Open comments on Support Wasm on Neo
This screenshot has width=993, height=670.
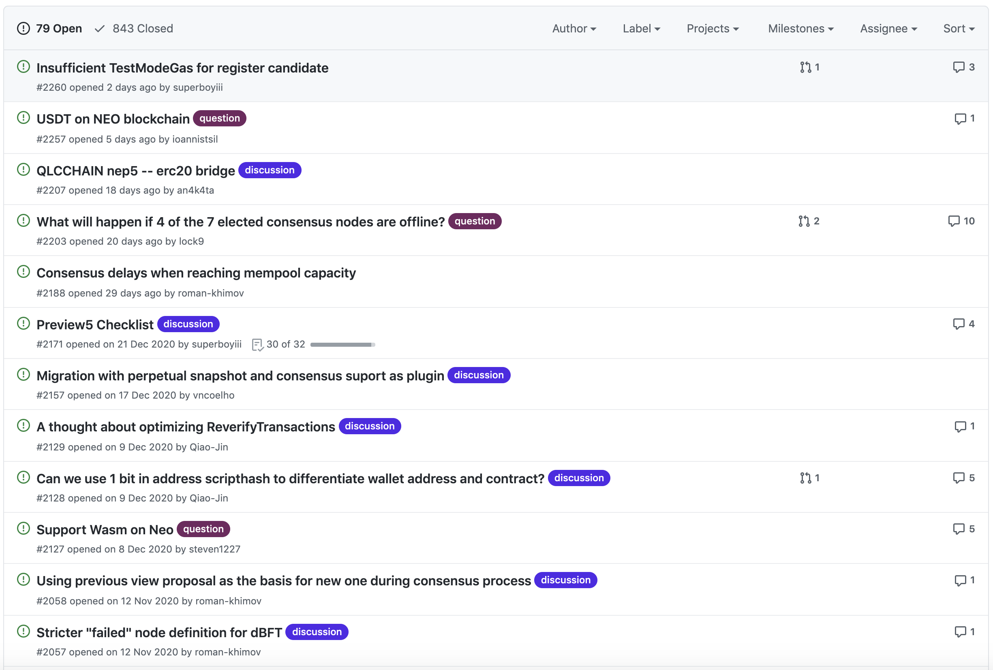click(x=959, y=529)
